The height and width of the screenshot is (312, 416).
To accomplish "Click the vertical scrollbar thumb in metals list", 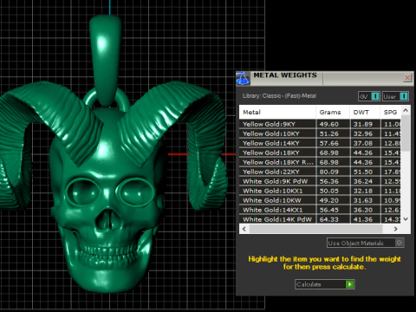I will click(x=406, y=133).
